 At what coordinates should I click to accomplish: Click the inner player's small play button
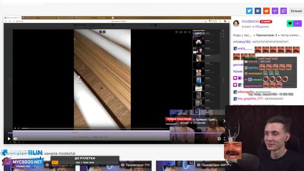click(15, 128)
